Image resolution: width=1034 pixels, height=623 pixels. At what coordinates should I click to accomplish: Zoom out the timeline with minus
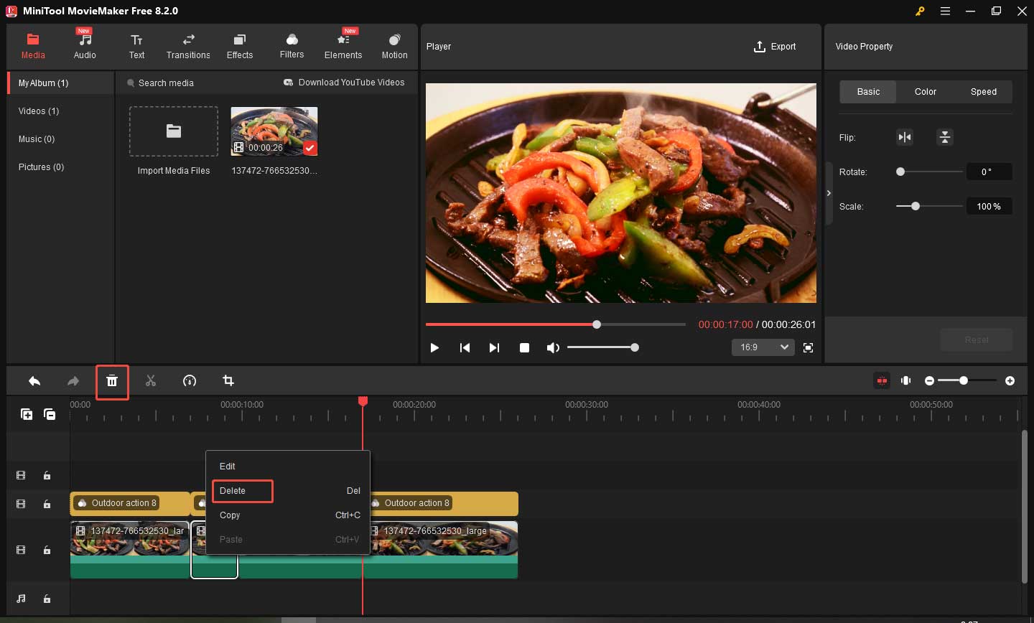(929, 380)
